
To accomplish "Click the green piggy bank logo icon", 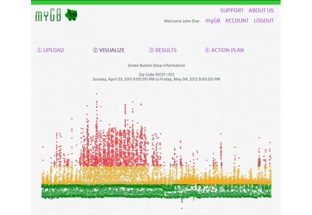I will tap(71, 15).
